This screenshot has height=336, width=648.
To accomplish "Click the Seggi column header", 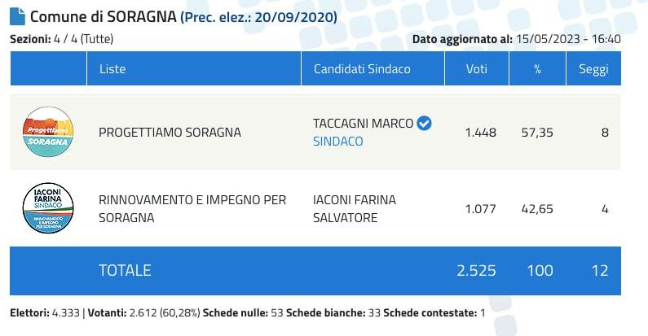I will click(x=593, y=69).
